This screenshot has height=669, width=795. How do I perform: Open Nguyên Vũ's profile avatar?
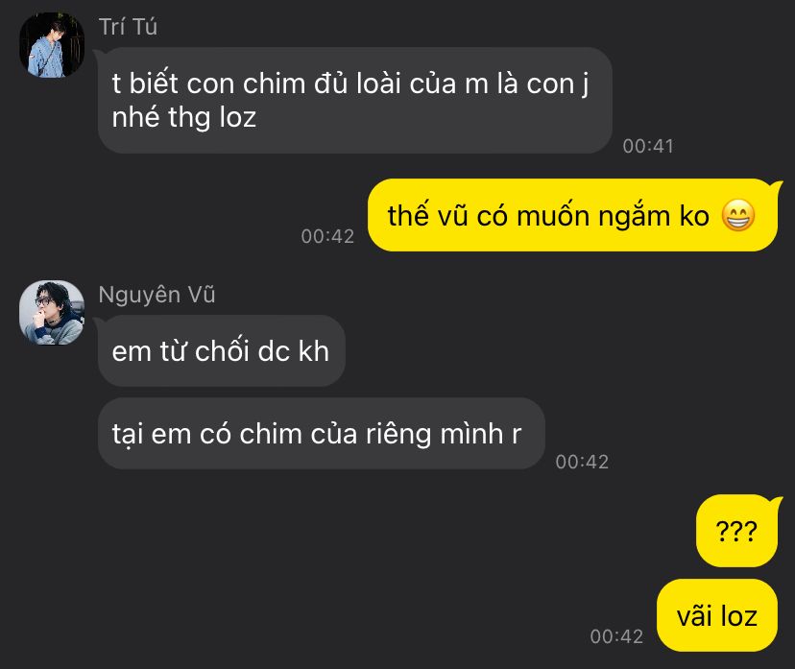pyautogui.click(x=52, y=313)
